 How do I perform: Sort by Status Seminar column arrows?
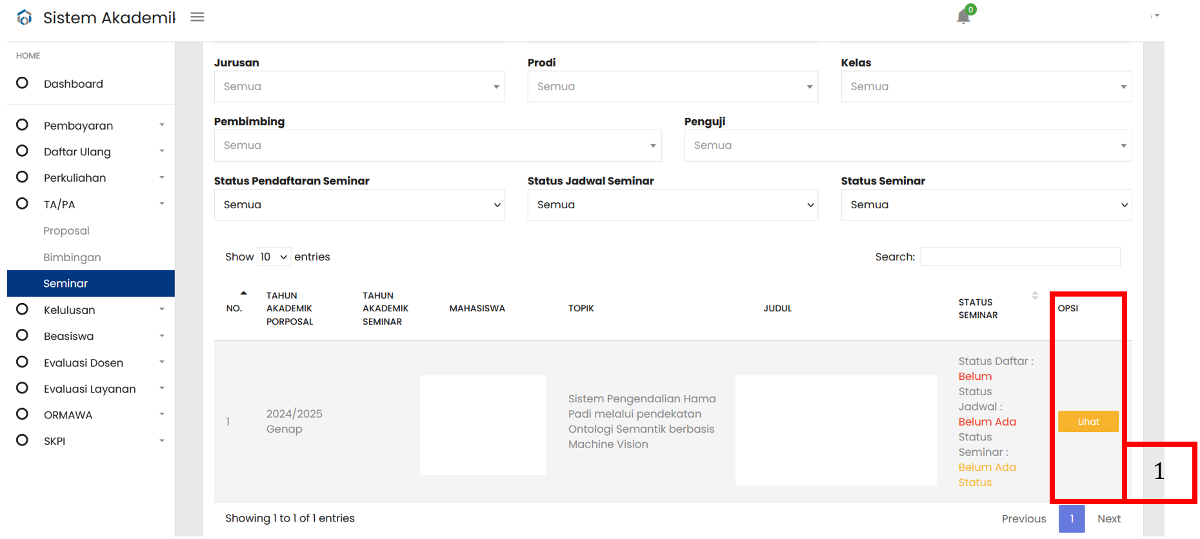(x=1035, y=295)
